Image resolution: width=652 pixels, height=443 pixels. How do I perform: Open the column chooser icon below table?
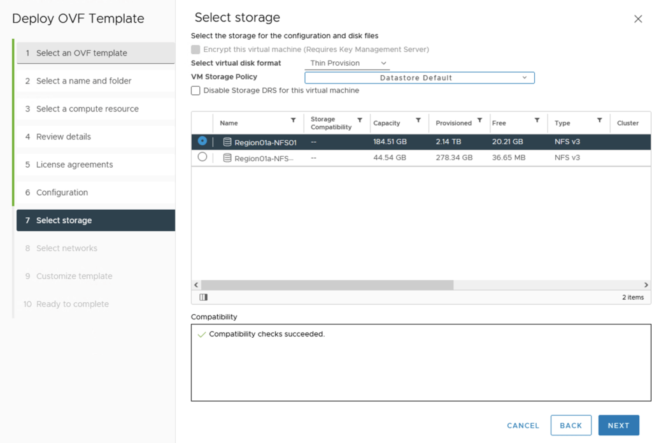click(x=204, y=297)
